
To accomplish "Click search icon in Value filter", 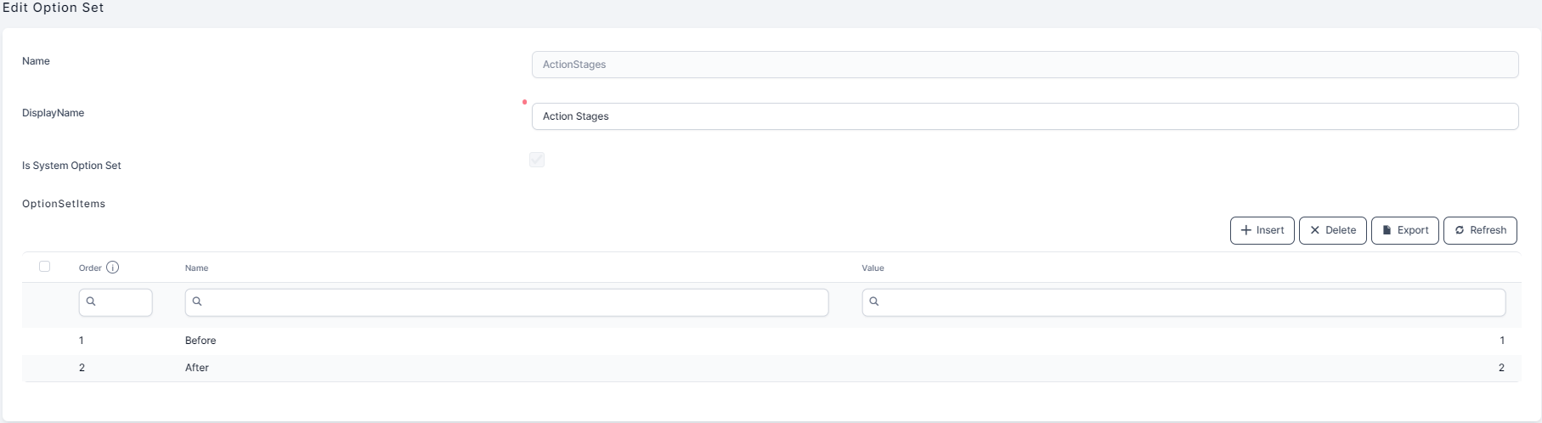I will click(873, 302).
